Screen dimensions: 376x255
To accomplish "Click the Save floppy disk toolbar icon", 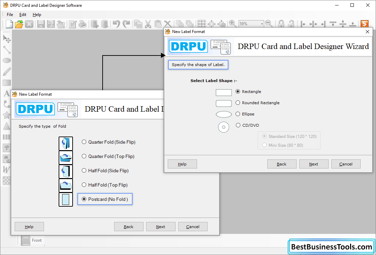I will click(41, 24).
